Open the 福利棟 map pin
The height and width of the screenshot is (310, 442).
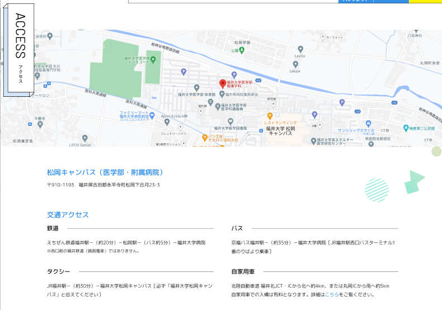point(200,112)
